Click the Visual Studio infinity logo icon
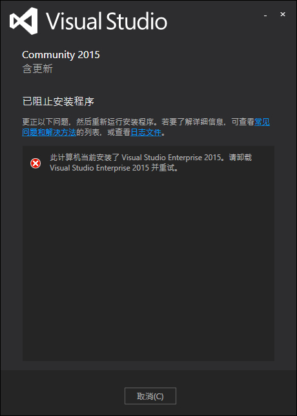 [24, 21]
